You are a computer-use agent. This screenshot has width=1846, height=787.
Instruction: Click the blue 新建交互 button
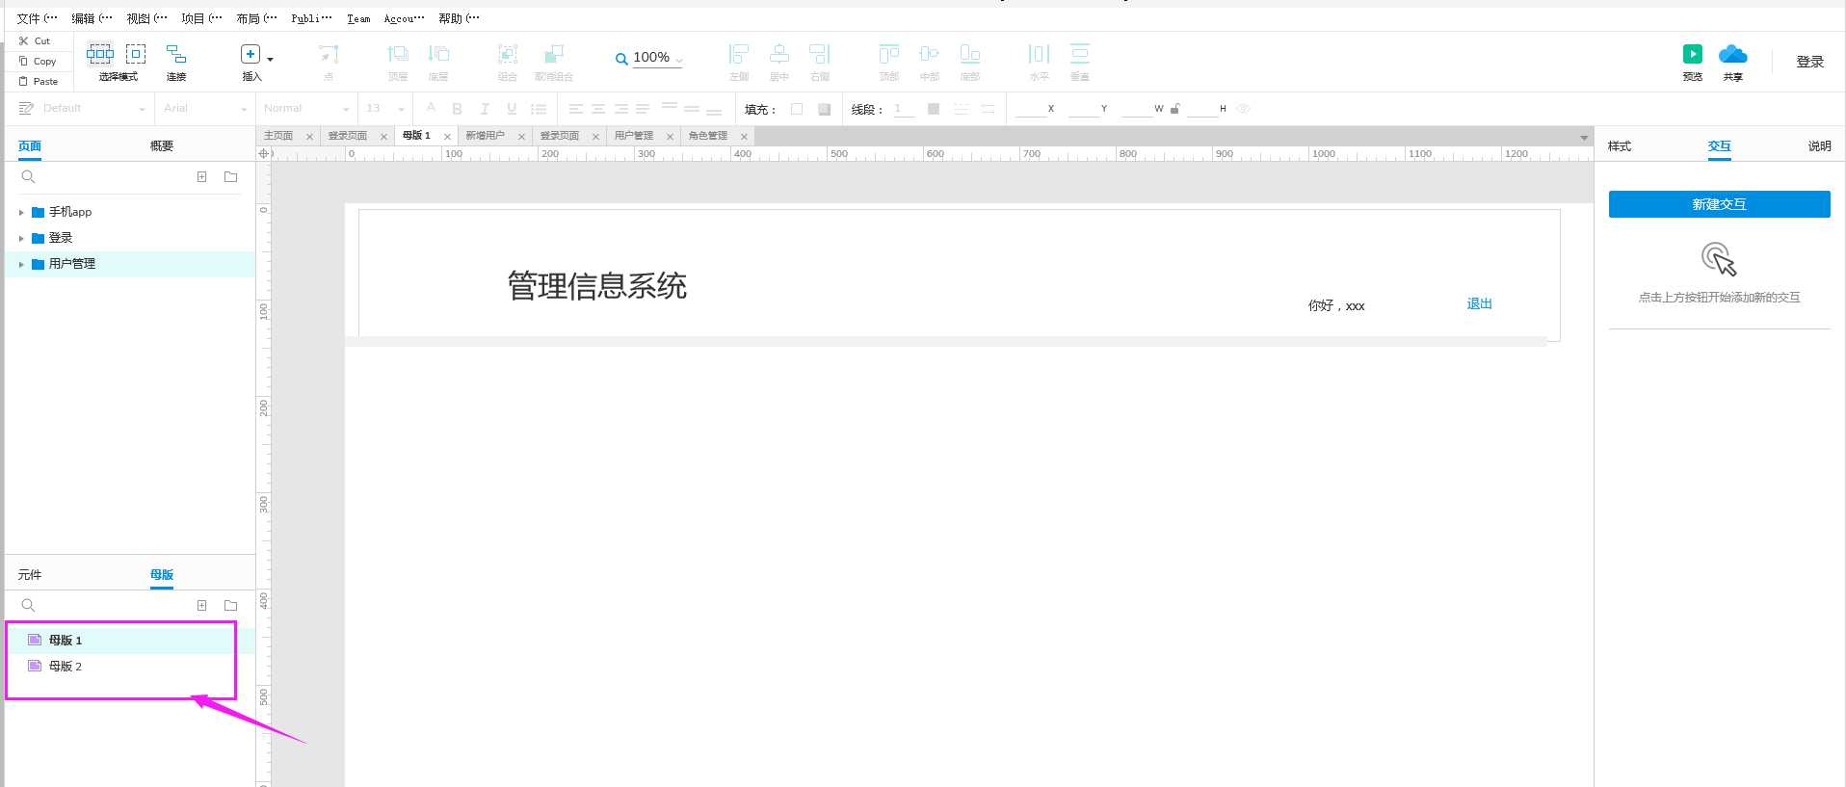tap(1719, 204)
